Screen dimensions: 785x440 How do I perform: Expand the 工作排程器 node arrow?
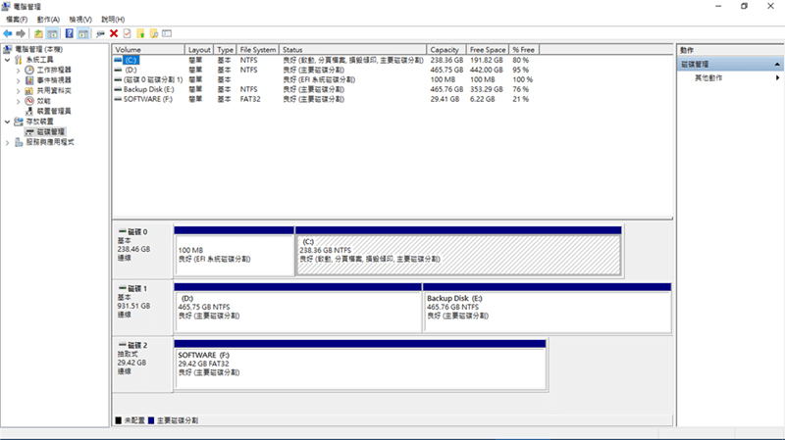(19, 70)
